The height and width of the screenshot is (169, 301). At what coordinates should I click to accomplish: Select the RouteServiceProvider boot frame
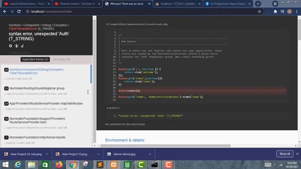(x=46, y=123)
